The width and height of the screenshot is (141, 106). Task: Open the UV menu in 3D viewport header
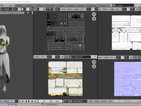(22, 13)
